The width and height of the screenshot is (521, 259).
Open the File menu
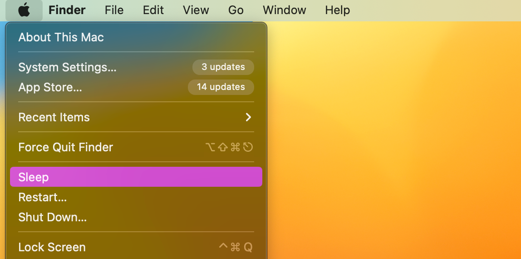click(114, 10)
